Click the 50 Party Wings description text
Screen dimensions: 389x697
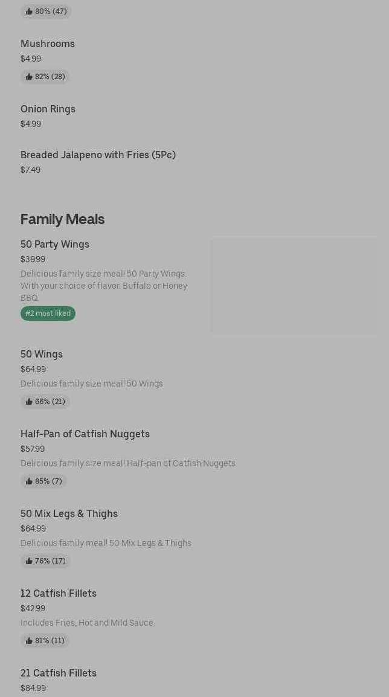pos(104,286)
